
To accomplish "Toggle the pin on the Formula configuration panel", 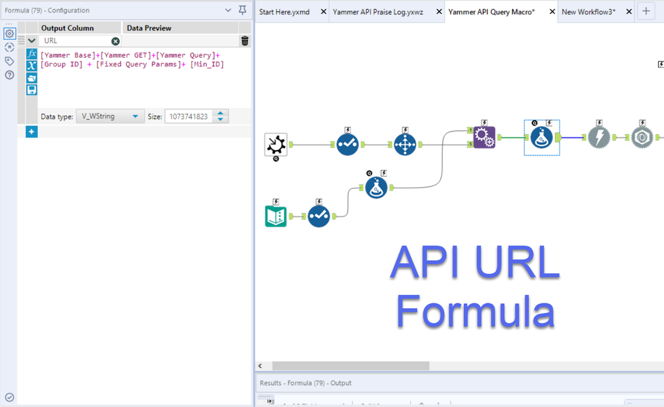I will click(242, 10).
